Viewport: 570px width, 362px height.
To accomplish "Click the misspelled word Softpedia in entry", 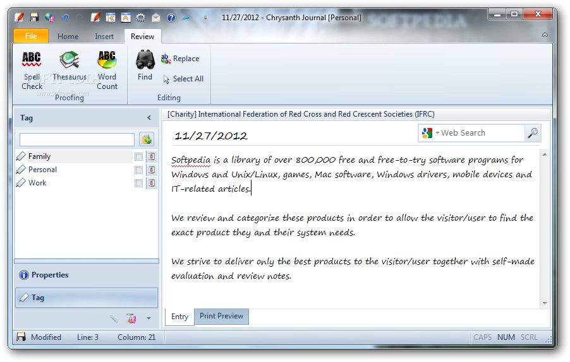I will 191,160.
